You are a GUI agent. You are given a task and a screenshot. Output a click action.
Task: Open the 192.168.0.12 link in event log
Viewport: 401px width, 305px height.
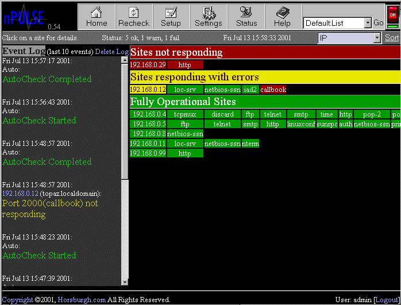[20, 194]
